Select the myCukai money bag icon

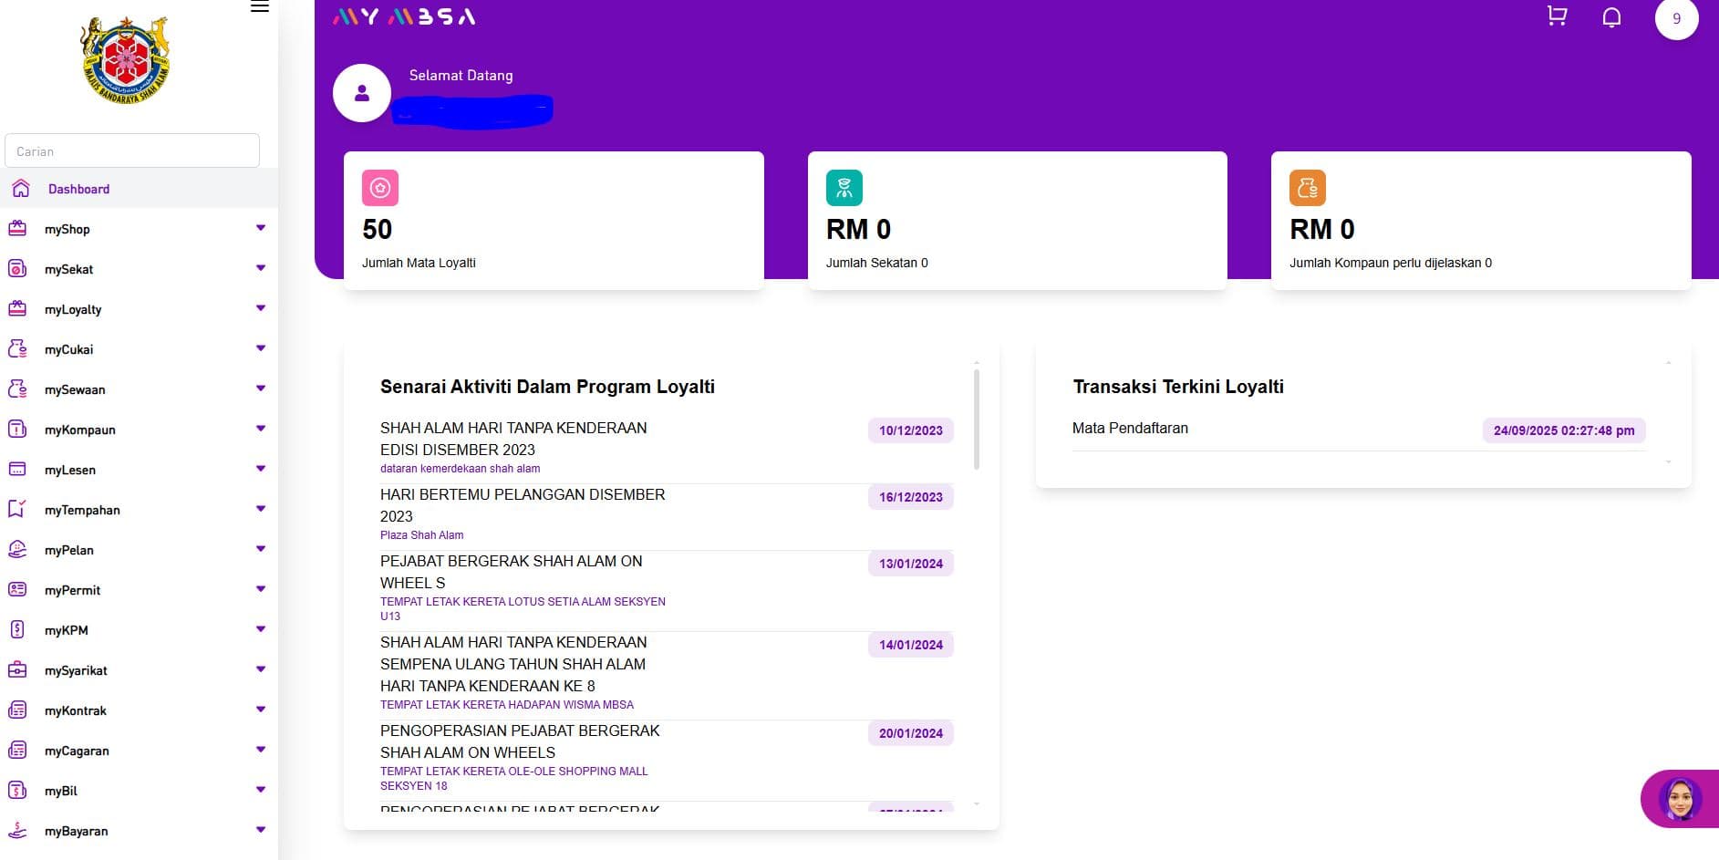[18, 348]
